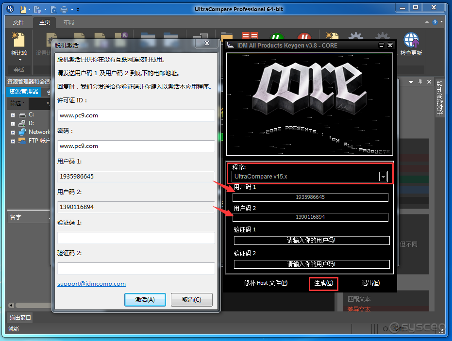Expand the D: drive tree node
Viewport: 452px width, 341px height.
click(x=13, y=124)
